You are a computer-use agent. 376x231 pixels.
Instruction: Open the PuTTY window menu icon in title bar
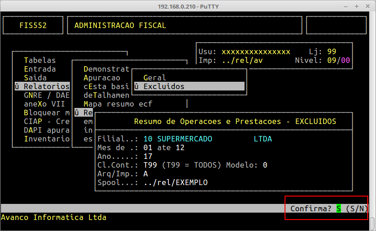point(5,6)
